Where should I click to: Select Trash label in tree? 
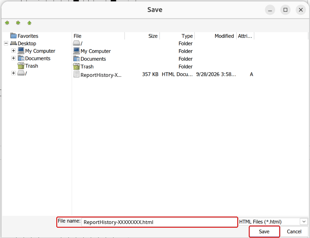point(31,66)
